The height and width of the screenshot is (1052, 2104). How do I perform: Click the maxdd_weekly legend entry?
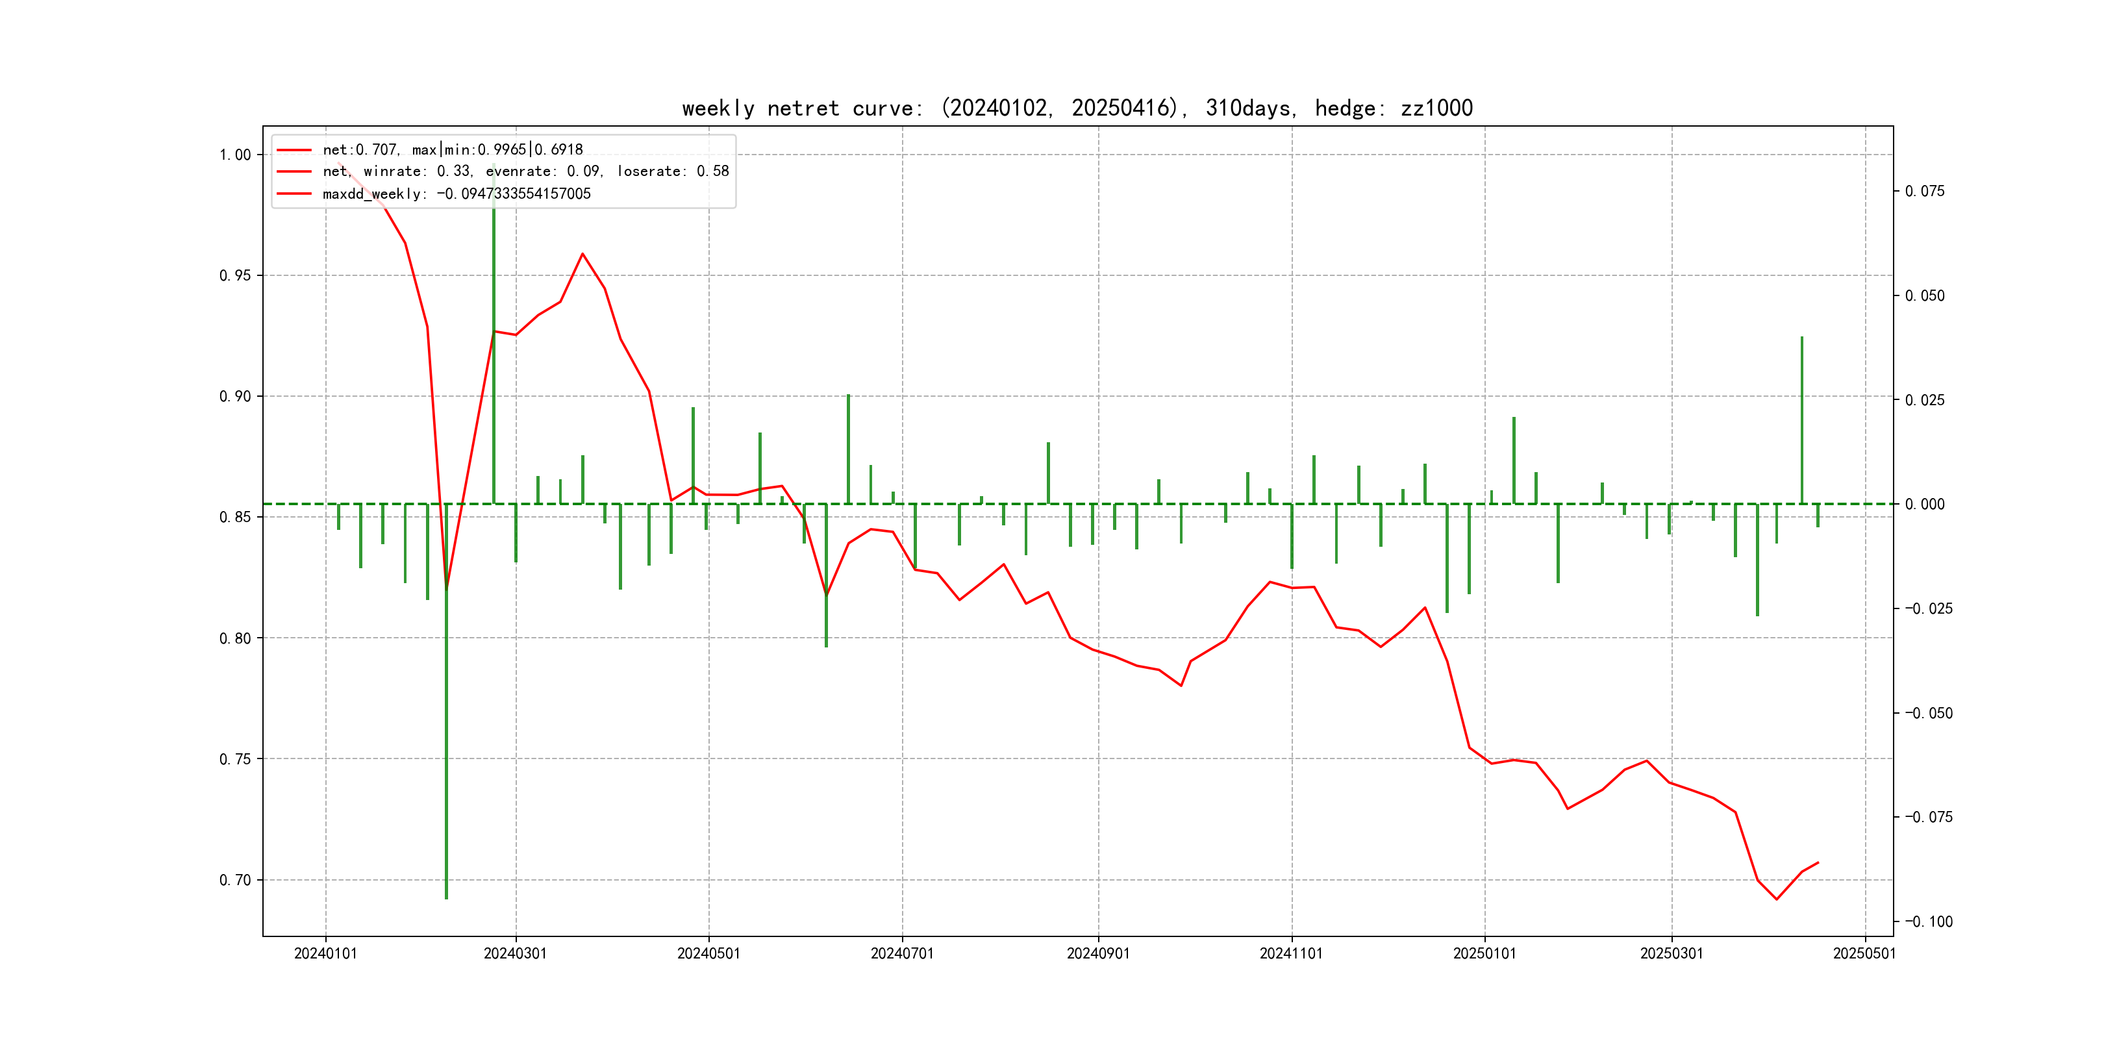click(456, 194)
